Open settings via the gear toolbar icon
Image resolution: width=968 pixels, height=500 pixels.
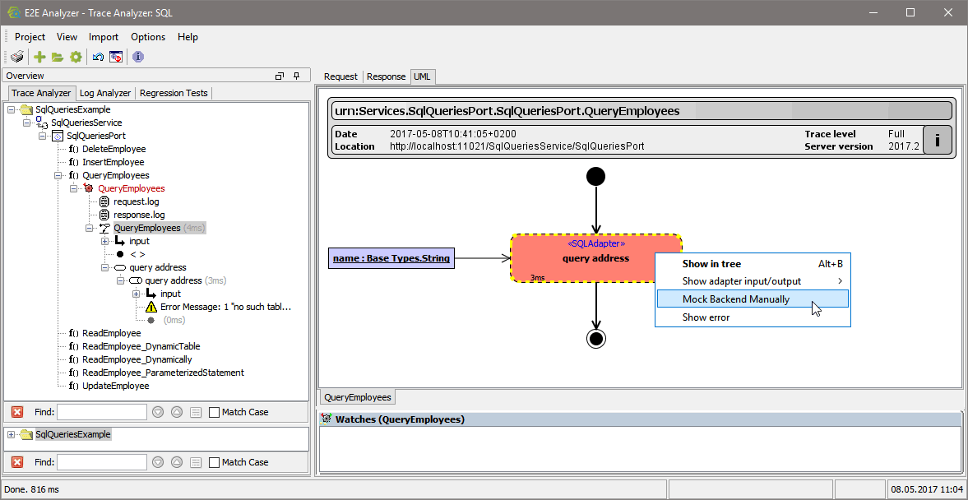click(76, 57)
